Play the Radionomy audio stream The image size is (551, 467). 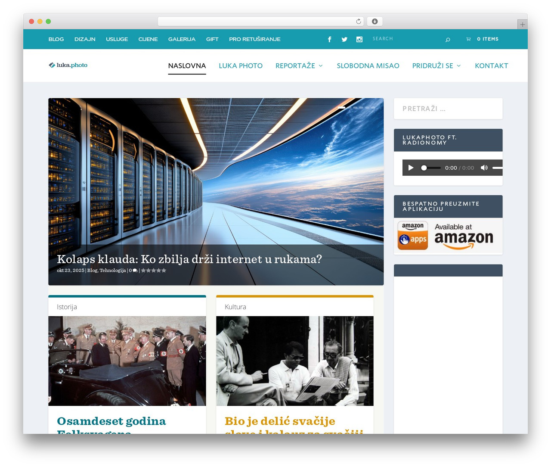point(411,168)
